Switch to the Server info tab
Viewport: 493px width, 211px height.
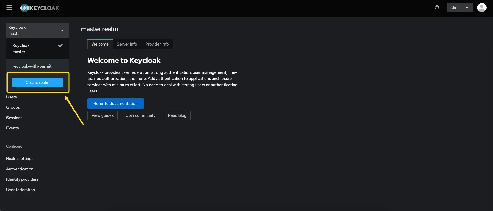click(x=127, y=44)
